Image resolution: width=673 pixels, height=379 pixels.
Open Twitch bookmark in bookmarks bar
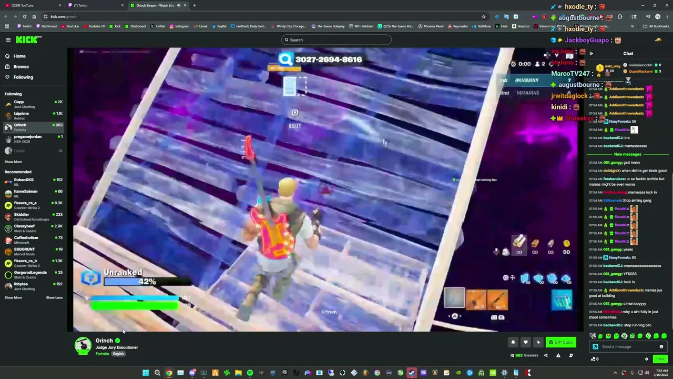pos(24,26)
